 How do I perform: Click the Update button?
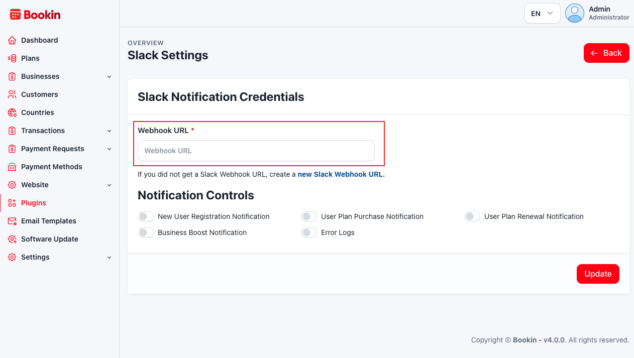click(598, 274)
